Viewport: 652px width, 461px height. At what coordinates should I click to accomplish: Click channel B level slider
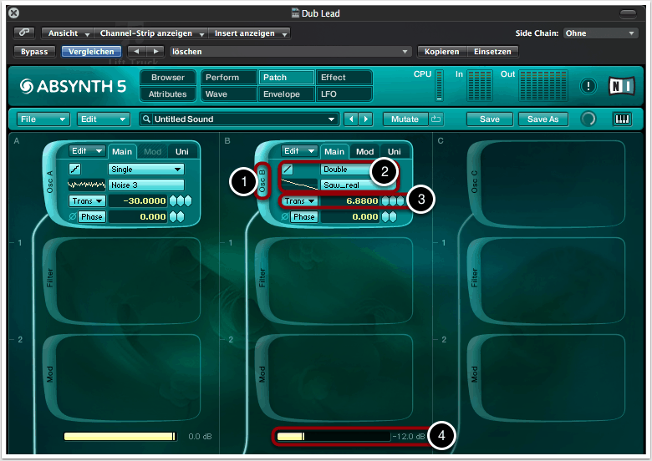[x=333, y=436]
